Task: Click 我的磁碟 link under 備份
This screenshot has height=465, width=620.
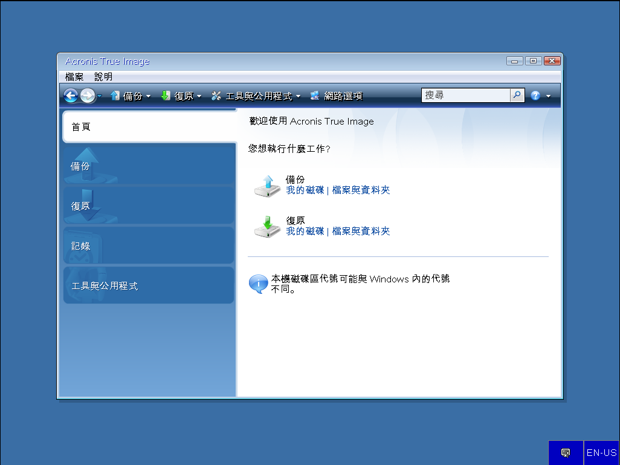Action: [x=305, y=190]
